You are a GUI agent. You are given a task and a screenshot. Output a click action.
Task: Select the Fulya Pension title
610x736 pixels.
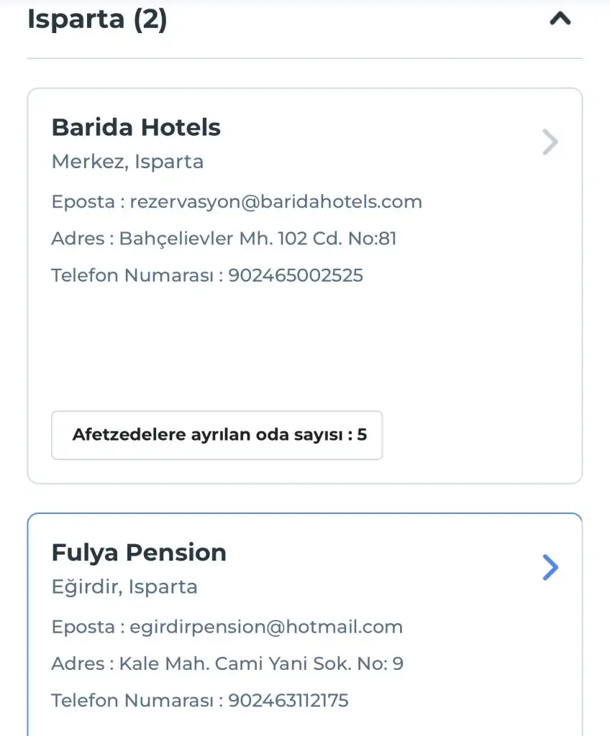139,553
